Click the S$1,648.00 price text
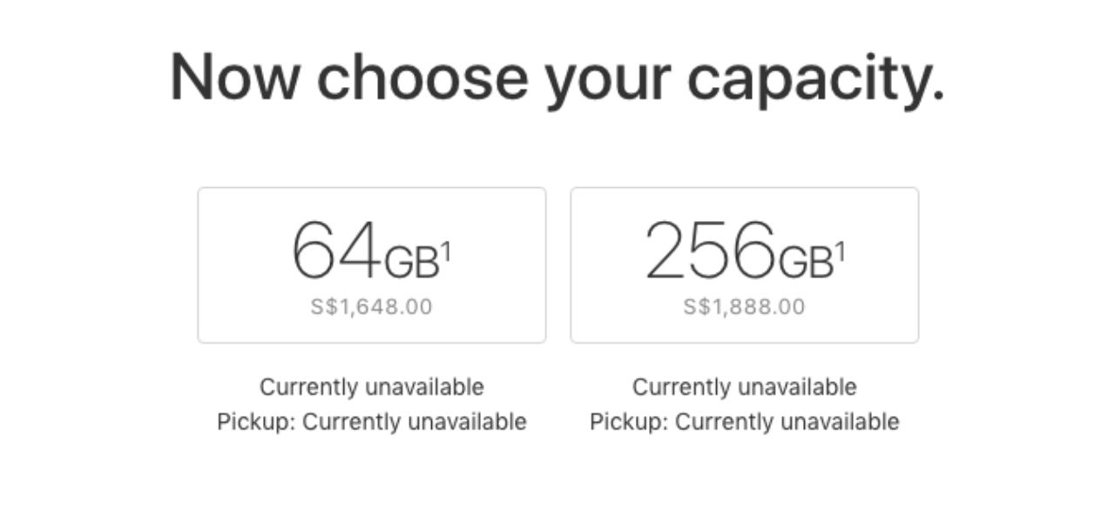Screen dimensions: 1115x509 click(371, 307)
